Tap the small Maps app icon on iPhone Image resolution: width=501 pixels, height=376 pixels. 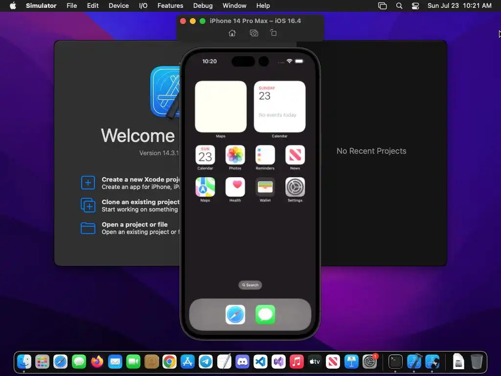pyautogui.click(x=205, y=187)
